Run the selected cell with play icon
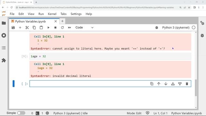Screen dimensions: 206x116 (48, 27)
